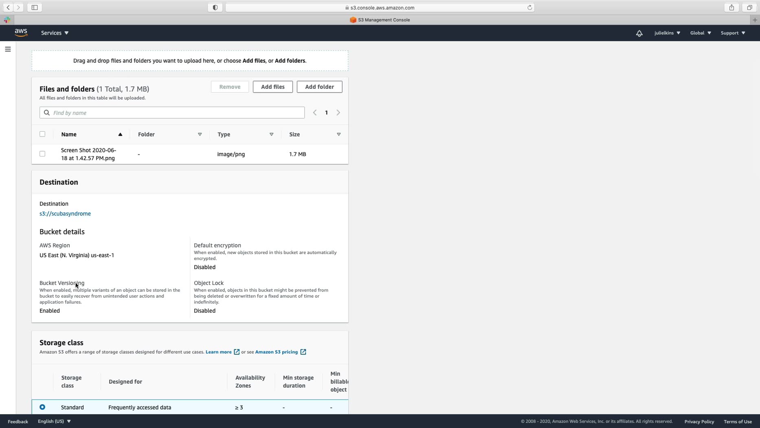
Task: Sort by Name ascending arrow
Action: coord(120,135)
